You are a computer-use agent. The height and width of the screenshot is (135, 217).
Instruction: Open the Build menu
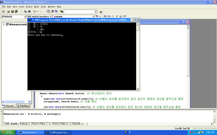[x=36, y=7]
